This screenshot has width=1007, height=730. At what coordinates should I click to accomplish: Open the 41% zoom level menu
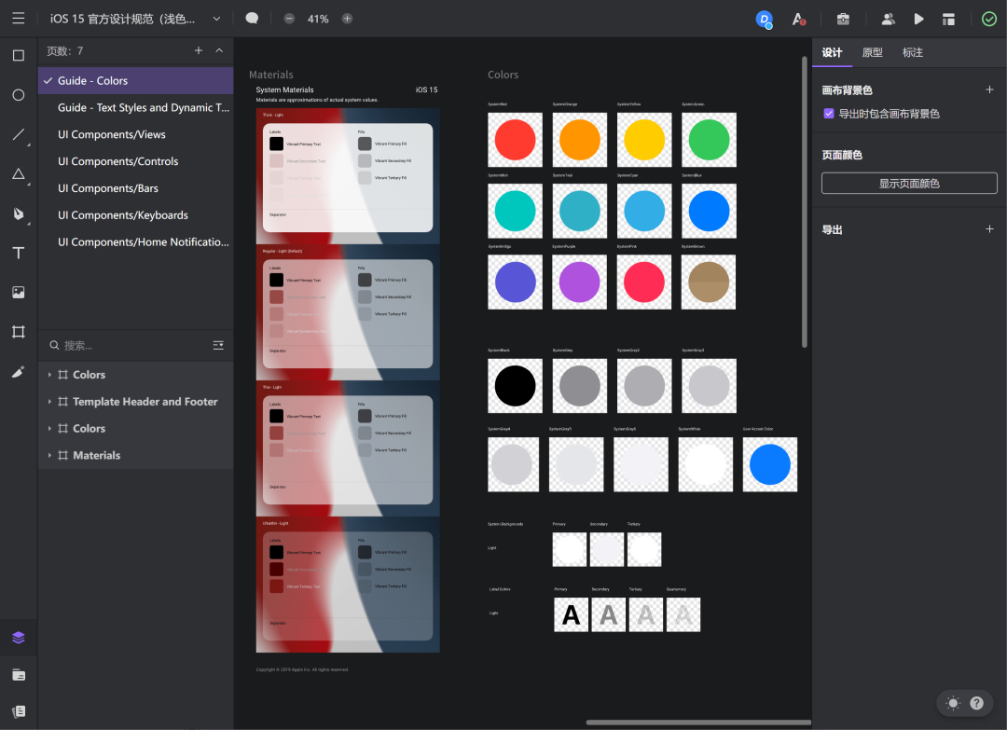point(318,20)
